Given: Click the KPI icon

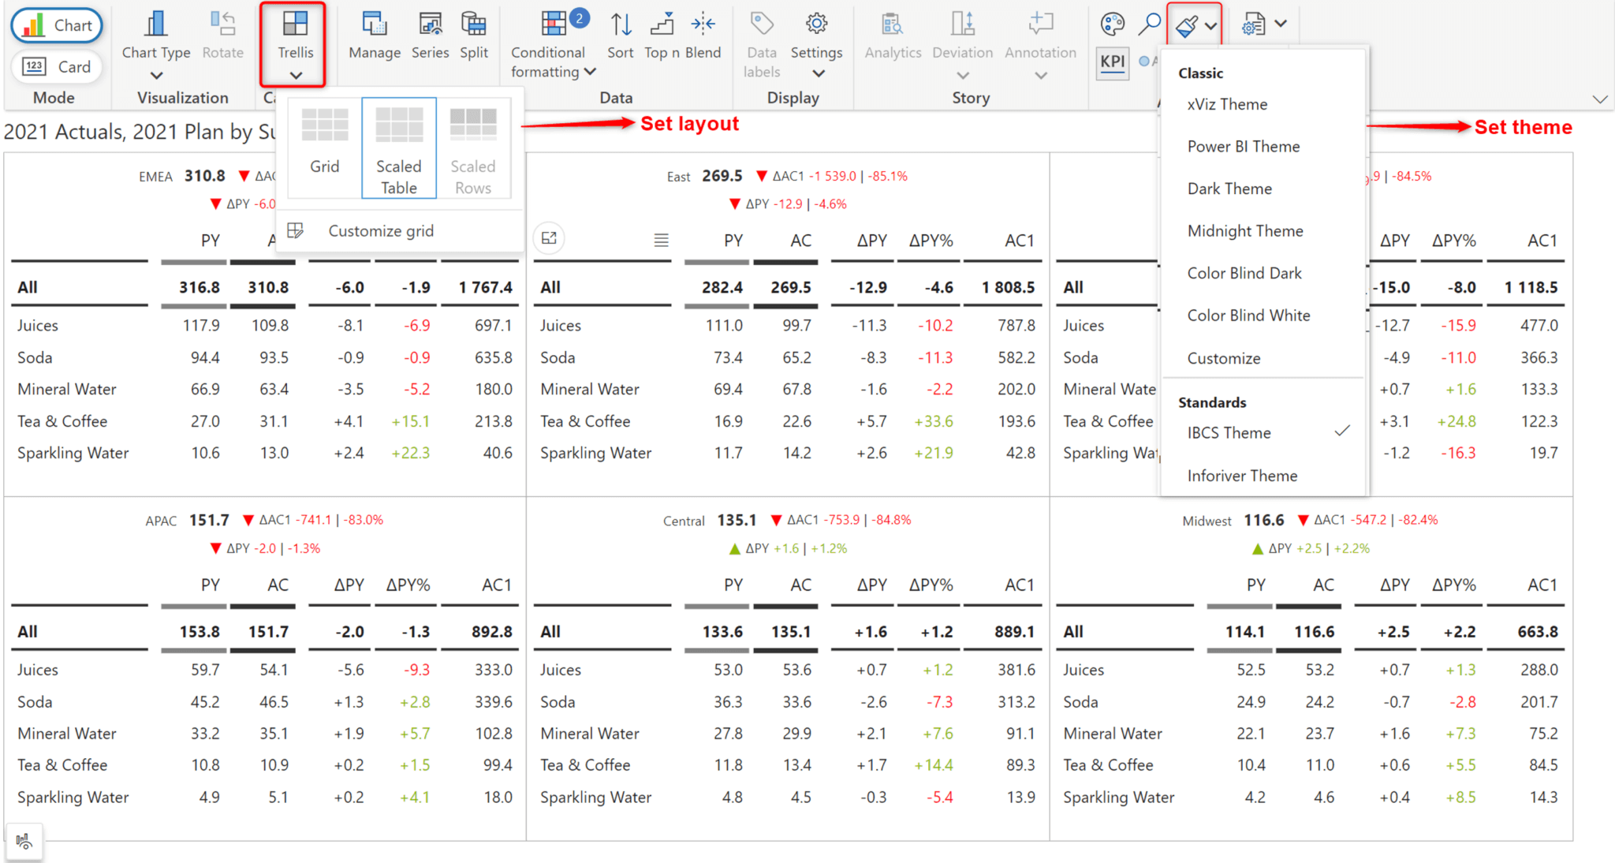Looking at the screenshot, I should pyautogui.click(x=1112, y=63).
